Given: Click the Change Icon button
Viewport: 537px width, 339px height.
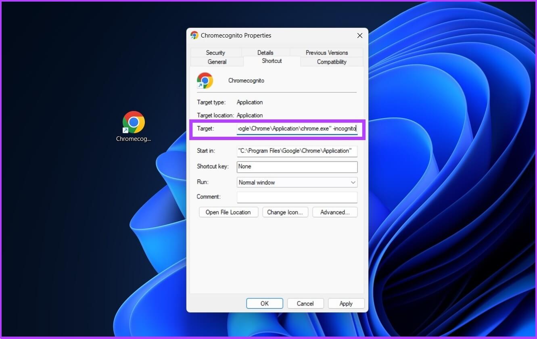Looking at the screenshot, I should click(x=285, y=212).
